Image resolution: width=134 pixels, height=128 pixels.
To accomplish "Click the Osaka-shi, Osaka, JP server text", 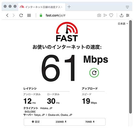I will coord(60,115).
